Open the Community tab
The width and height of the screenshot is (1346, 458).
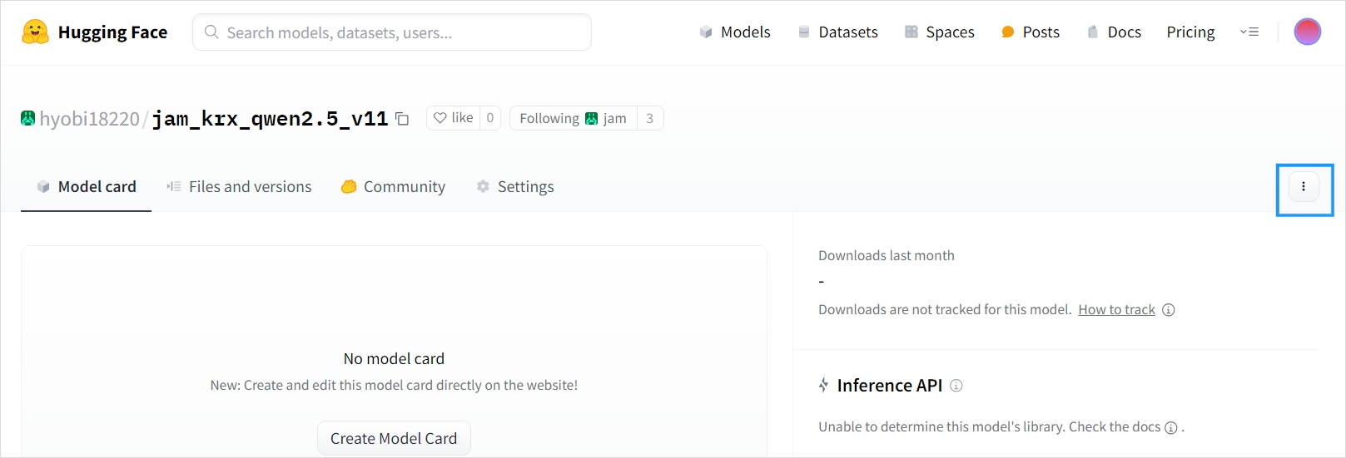(x=393, y=187)
